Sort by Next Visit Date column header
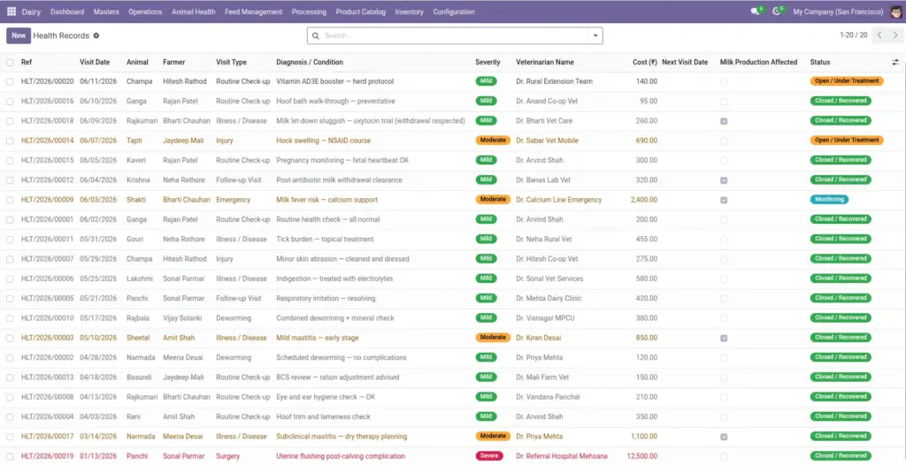The image size is (906, 465). tap(685, 63)
